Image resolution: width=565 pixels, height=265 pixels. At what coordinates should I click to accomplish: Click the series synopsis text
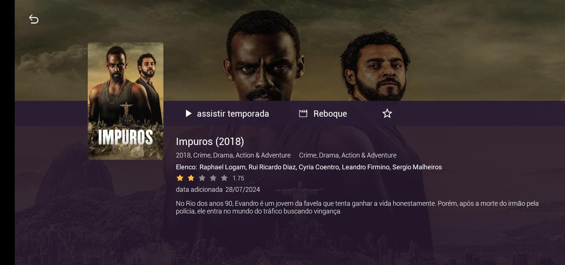357,207
